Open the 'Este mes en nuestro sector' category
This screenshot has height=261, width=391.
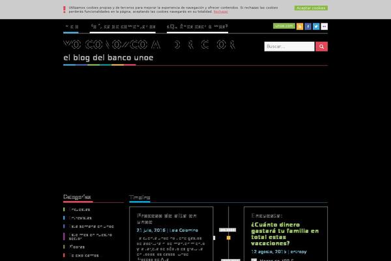pos(91,236)
